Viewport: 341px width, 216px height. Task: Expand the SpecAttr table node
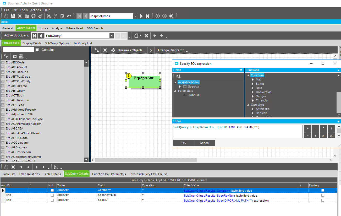pyautogui.click(x=180, y=87)
